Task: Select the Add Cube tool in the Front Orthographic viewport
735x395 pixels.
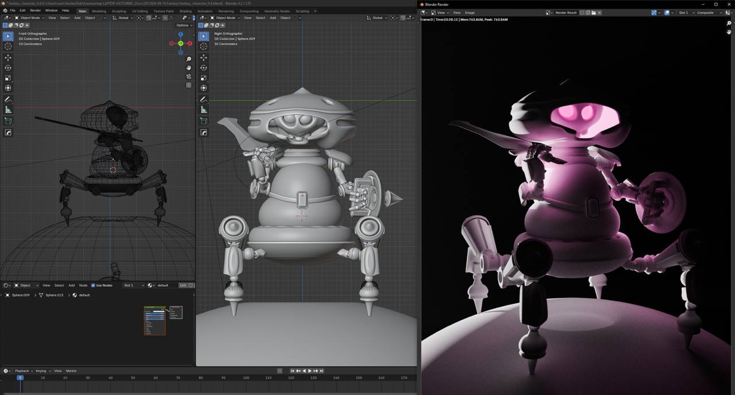Action: click(x=8, y=121)
